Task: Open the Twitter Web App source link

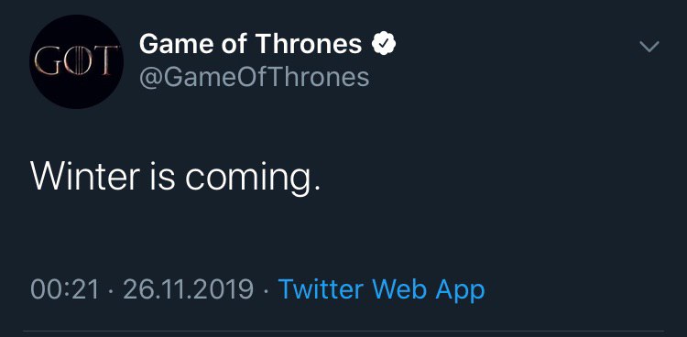Action: 382,290
